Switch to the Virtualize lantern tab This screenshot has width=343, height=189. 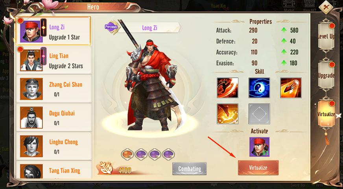(326, 114)
